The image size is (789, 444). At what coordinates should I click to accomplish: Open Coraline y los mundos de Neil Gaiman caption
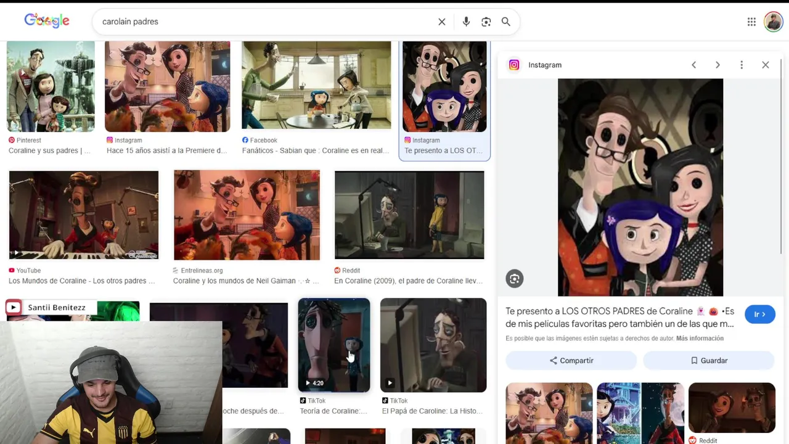pos(246,281)
